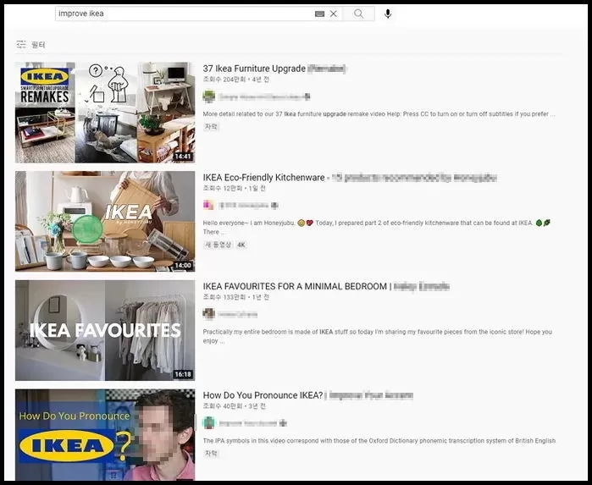This screenshot has width=592, height=485.
Task: Play the How Do You Pronounce thumbnail
Action: tap(105, 435)
